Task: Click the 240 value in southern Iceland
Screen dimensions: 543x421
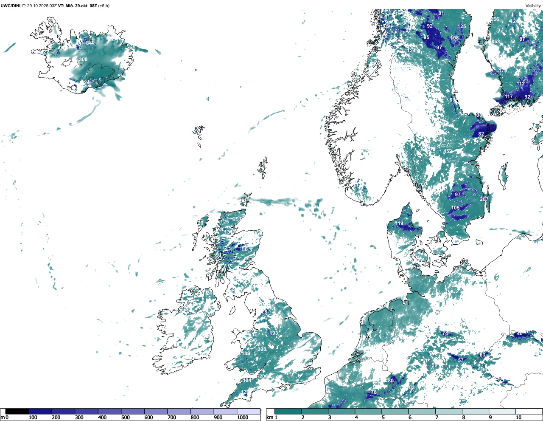Action: [88, 82]
